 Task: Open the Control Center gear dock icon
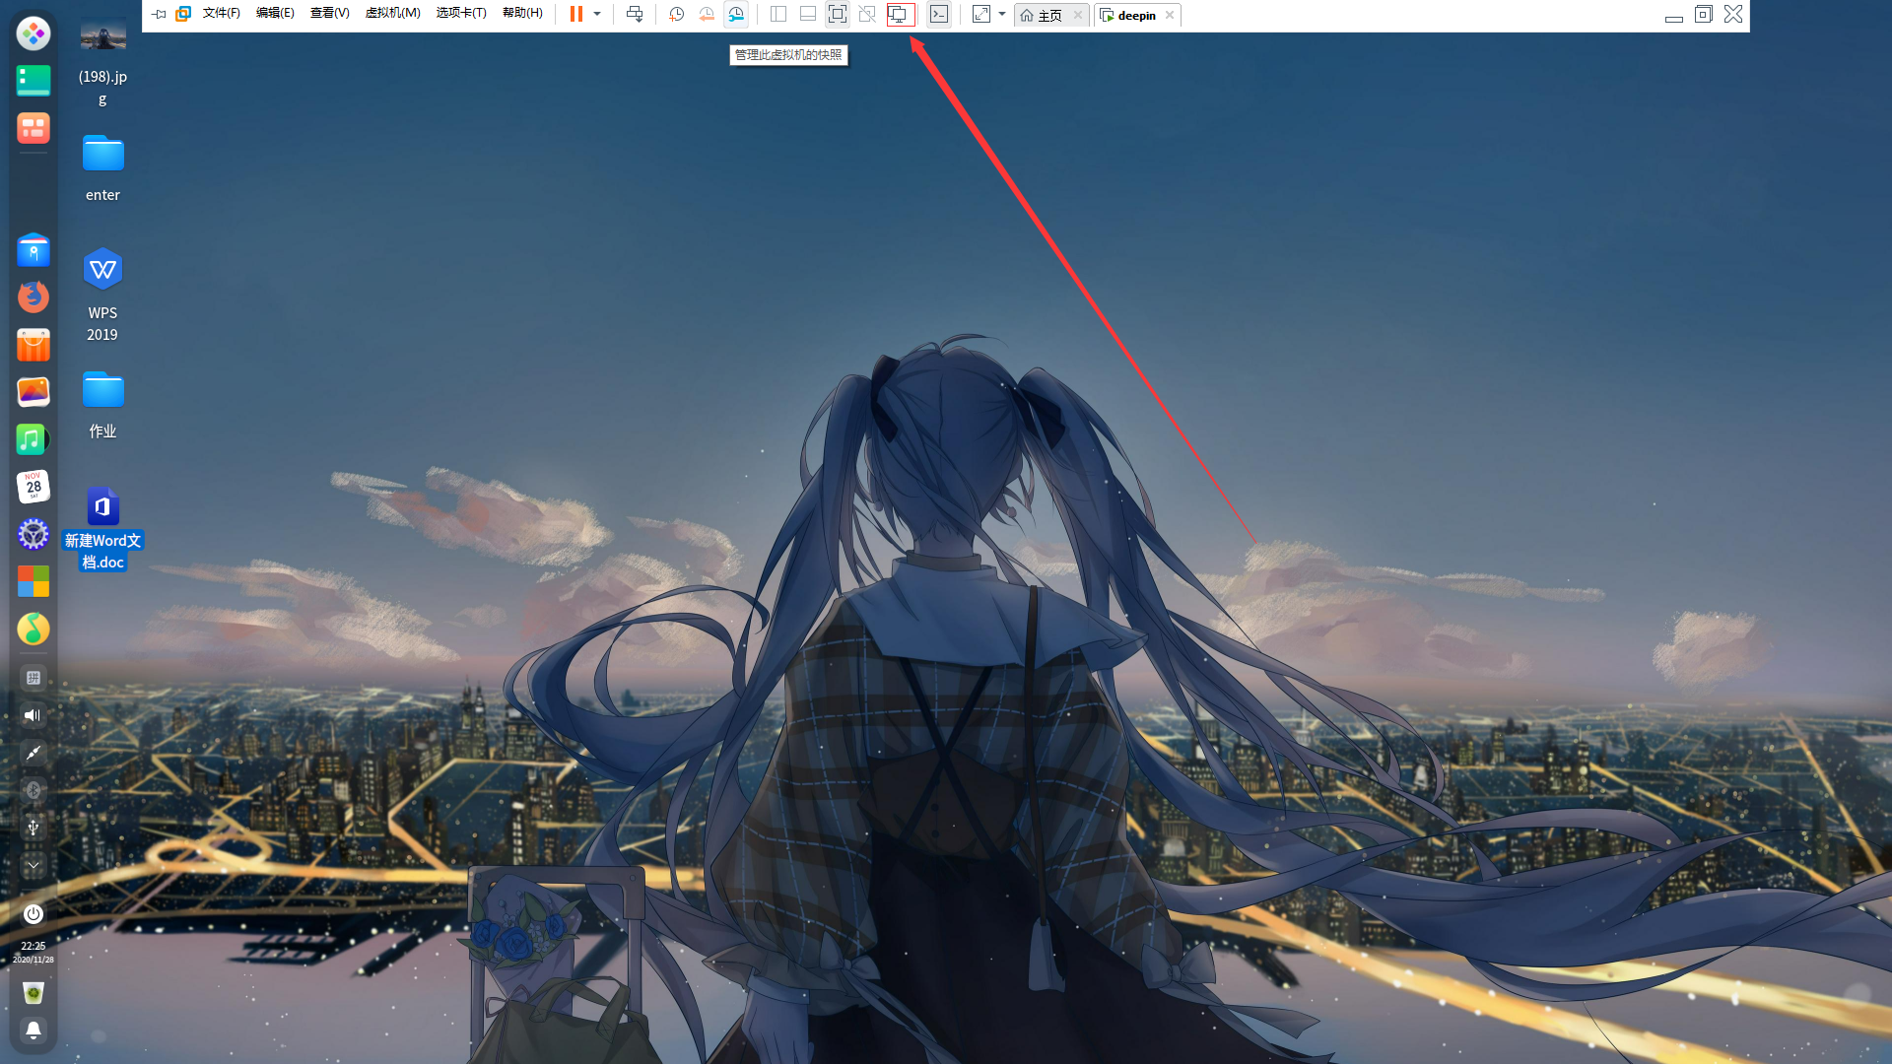click(x=34, y=534)
